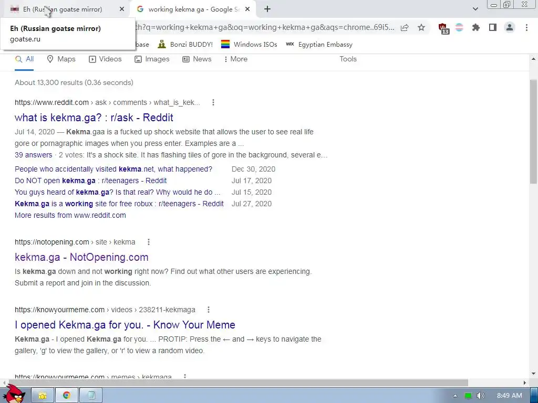Click the scroll down arrow of vertical scrollbar
Viewport: 538px width, 403px height.
coord(533,374)
